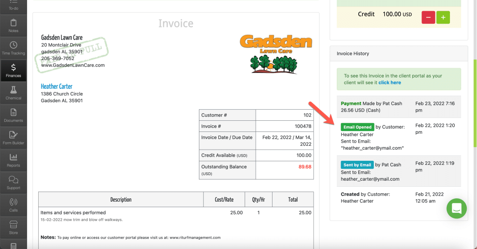This screenshot has height=249, width=477.
Task: Click customer number 102 cell
Action: [x=285, y=115]
